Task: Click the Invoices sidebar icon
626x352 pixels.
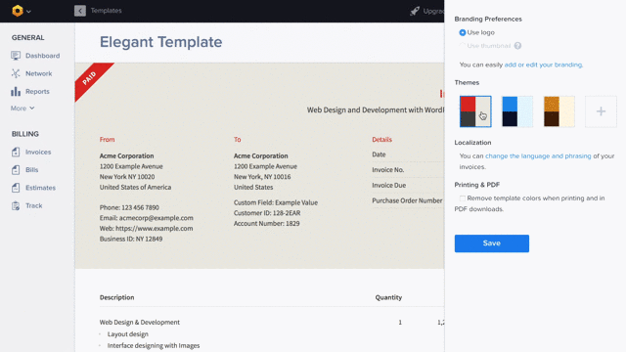Action: point(16,153)
